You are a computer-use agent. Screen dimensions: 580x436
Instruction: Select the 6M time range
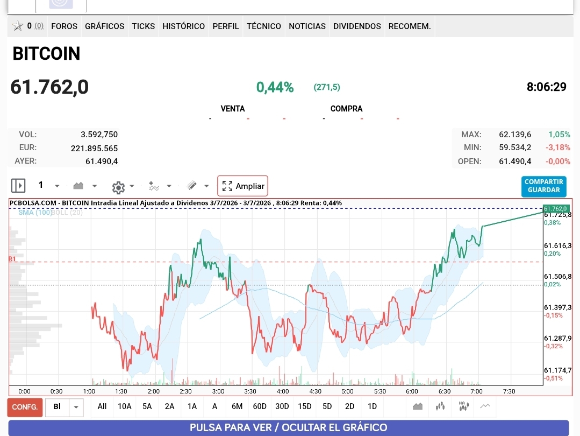pyautogui.click(x=237, y=406)
